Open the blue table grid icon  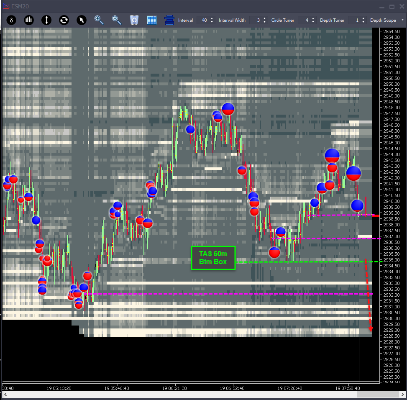[x=151, y=20]
